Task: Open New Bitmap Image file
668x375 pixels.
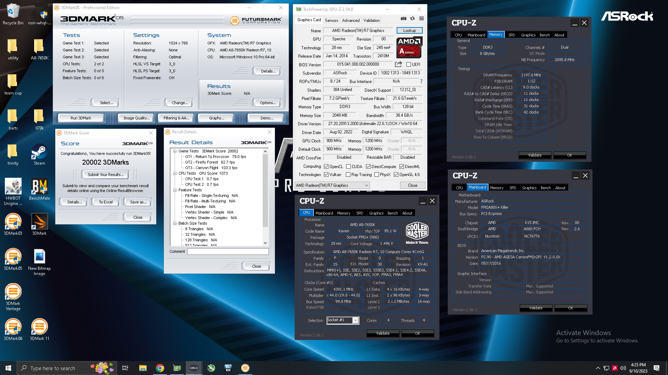Action: tap(39, 262)
